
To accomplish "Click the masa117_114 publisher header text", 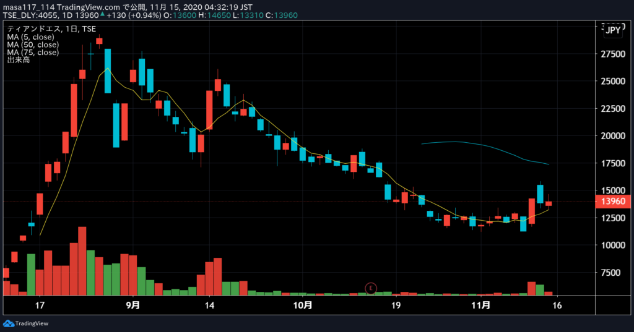I will click(x=28, y=7).
